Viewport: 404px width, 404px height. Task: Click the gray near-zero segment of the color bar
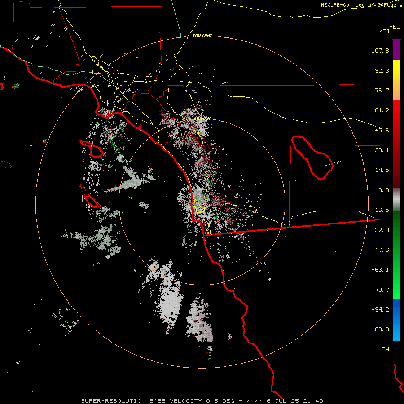click(396, 199)
